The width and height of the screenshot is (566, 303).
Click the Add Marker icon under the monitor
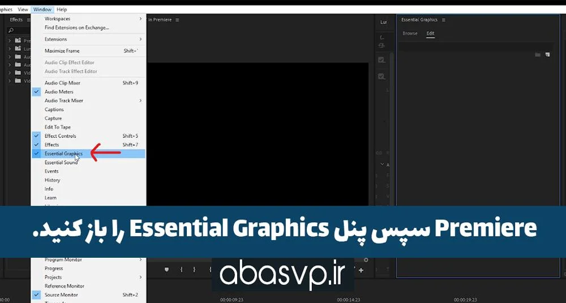click(166, 270)
